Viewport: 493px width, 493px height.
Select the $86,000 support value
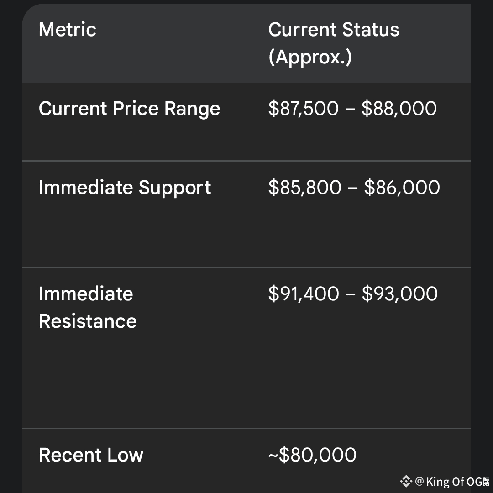pyautogui.click(x=402, y=188)
